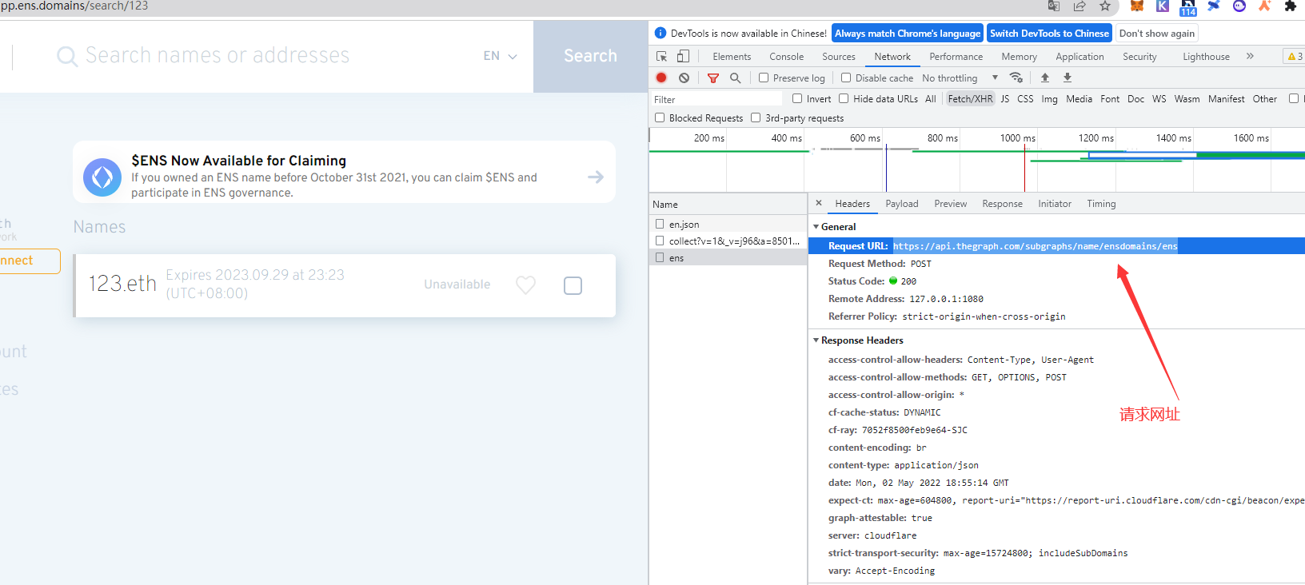The height and width of the screenshot is (585, 1305).
Task: Tick the checkbox next to en.json
Action: point(660,224)
